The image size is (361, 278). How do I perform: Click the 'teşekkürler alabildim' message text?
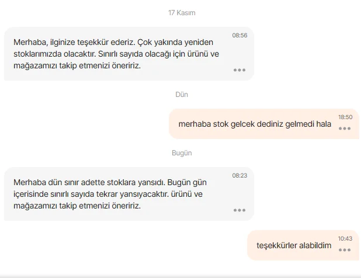294,245
